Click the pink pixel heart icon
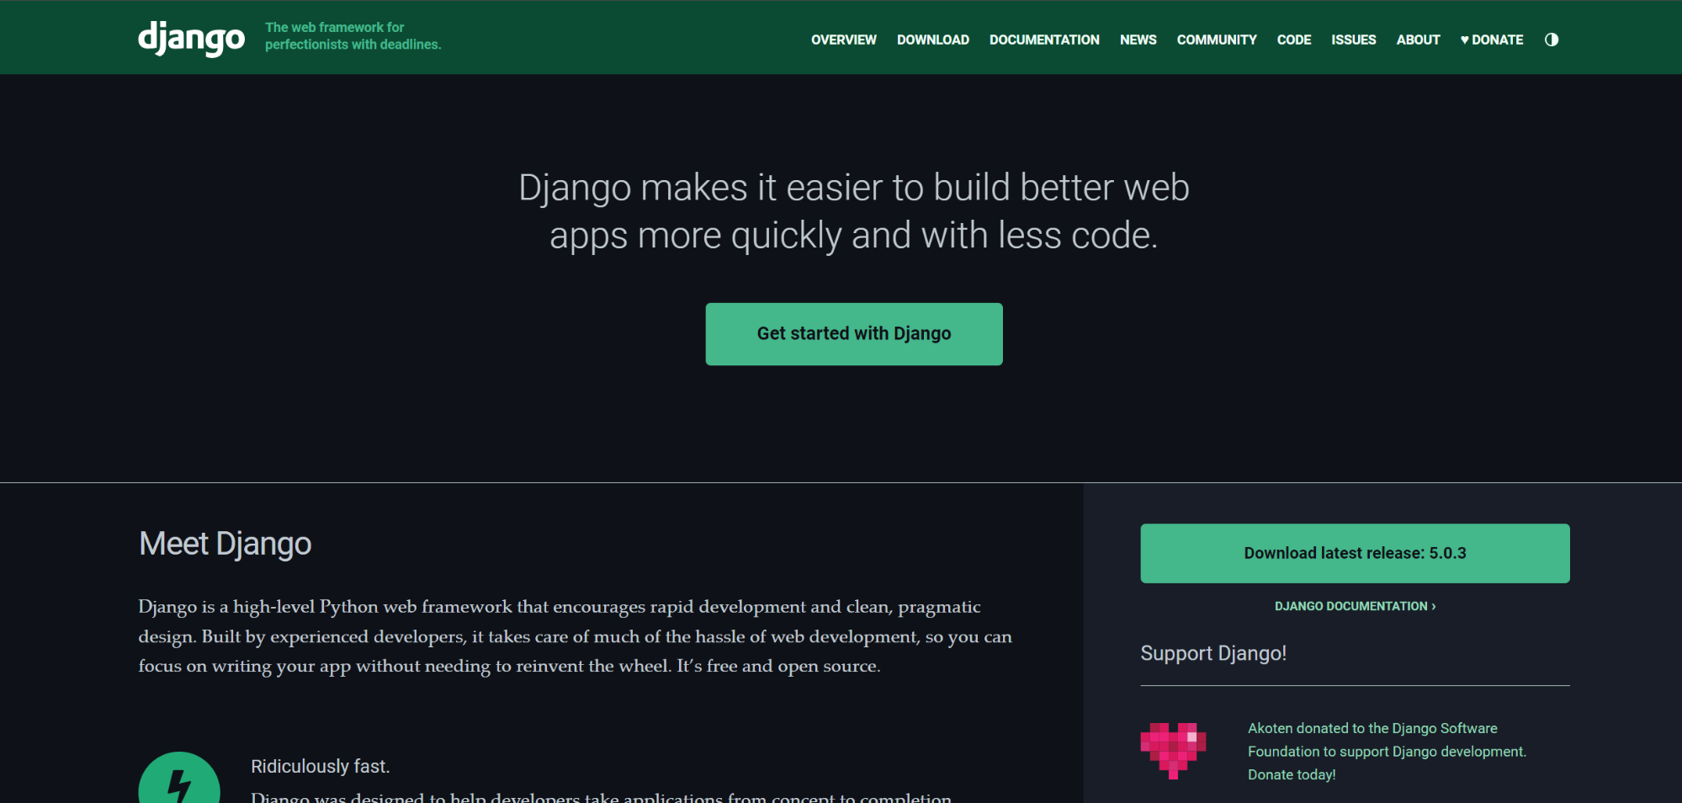This screenshot has width=1682, height=803. [1173, 751]
